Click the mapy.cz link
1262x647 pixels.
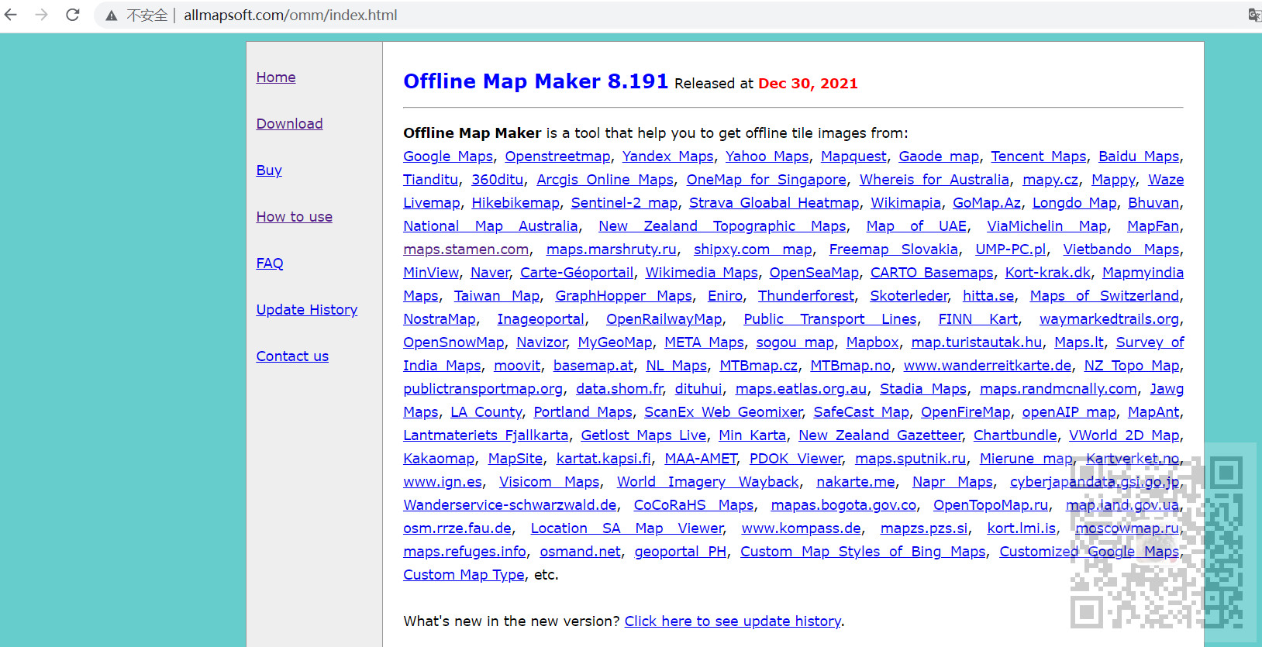[x=1050, y=180]
